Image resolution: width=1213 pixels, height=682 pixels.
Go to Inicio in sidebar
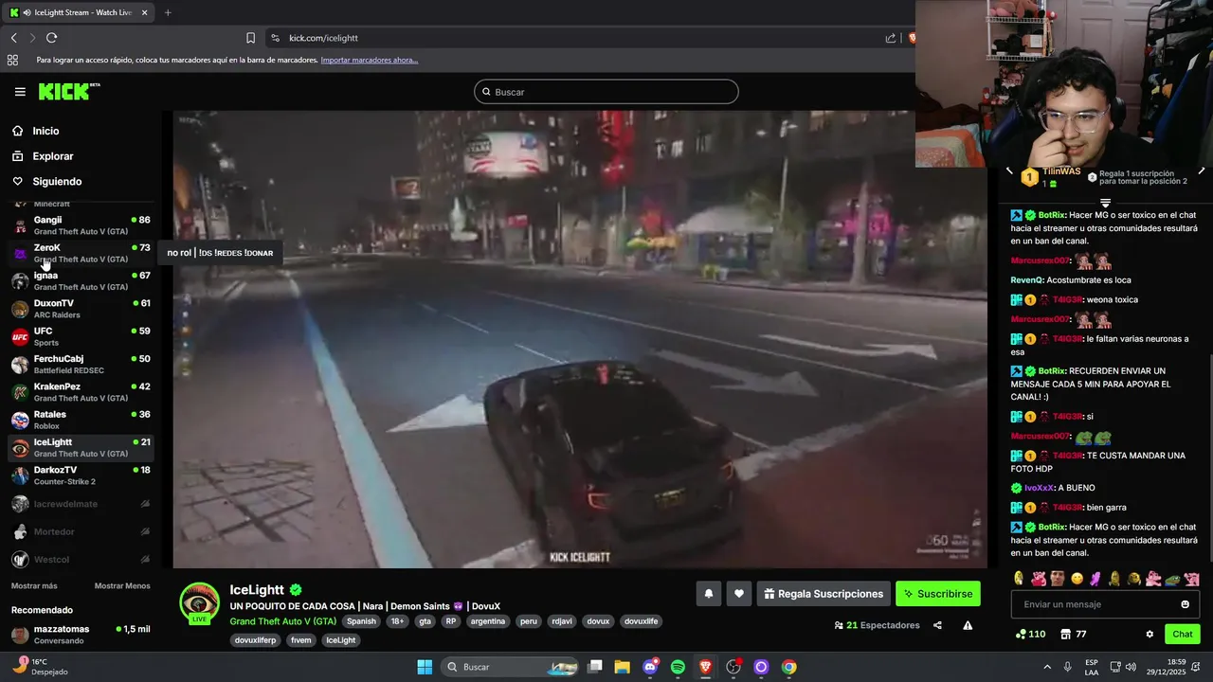(x=45, y=131)
